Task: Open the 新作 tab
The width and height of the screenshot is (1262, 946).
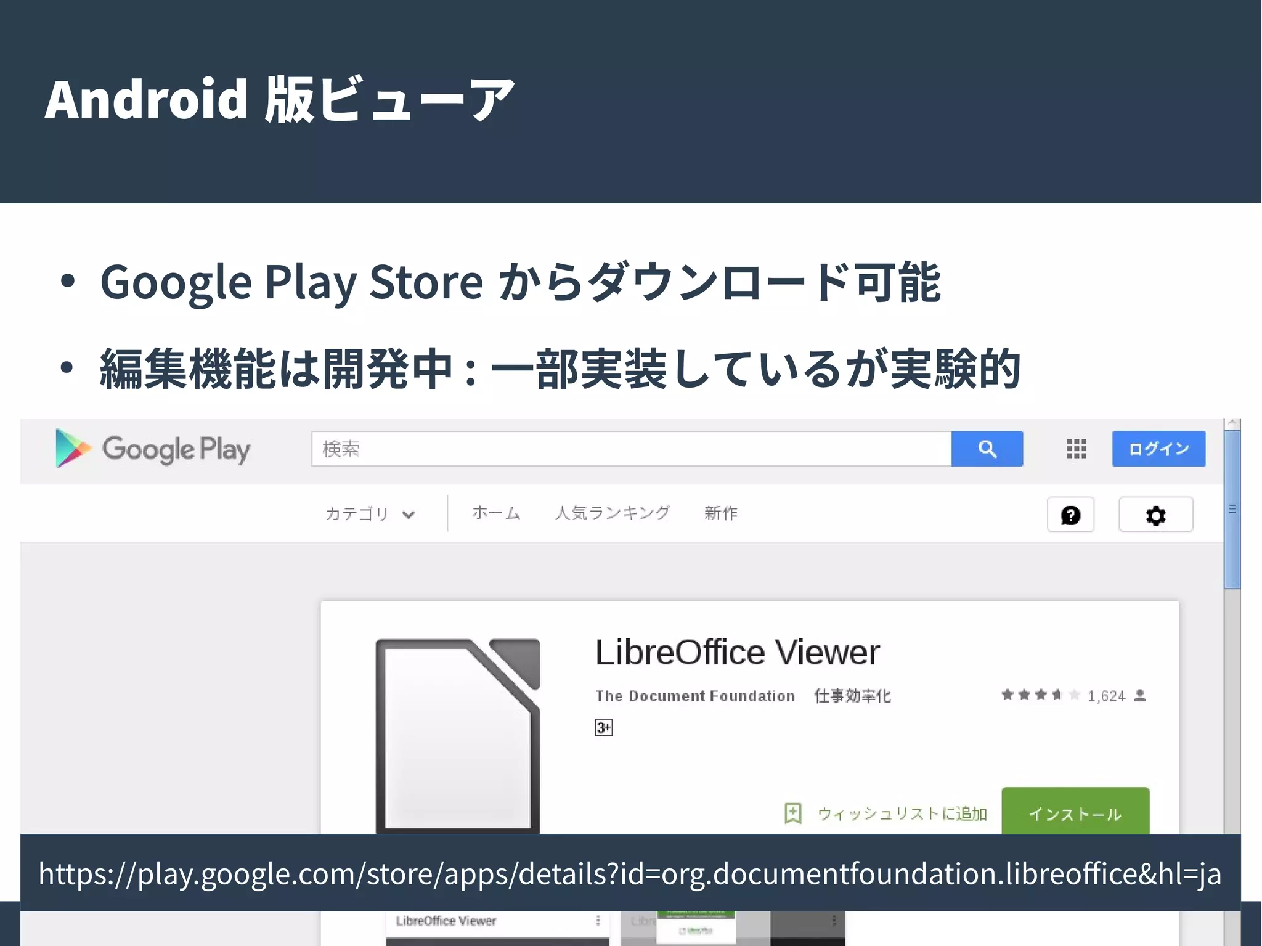Action: (x=721, y=513)
